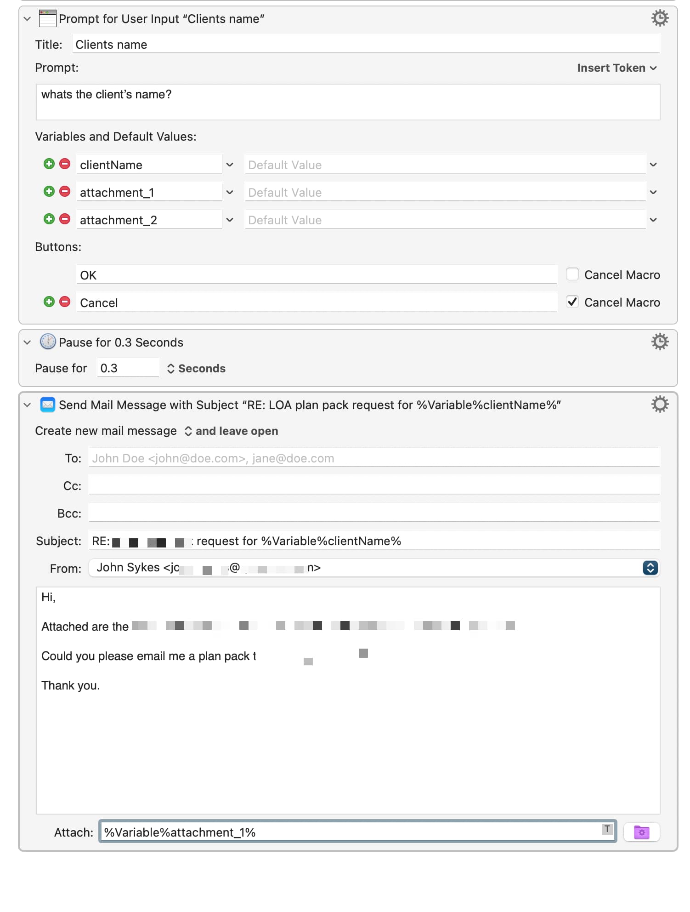Image resolution: width=690 pixels, height=912 pixels.
Task: Click the Mail envelope icon of Send Mail action
Action: 48,405
